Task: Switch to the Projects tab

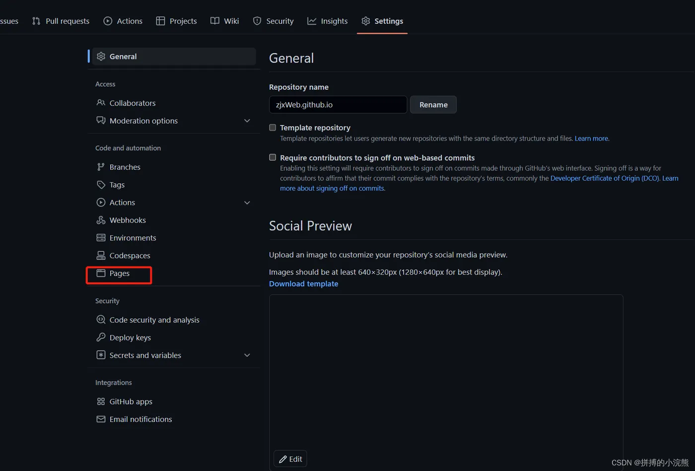Action: 177,21
